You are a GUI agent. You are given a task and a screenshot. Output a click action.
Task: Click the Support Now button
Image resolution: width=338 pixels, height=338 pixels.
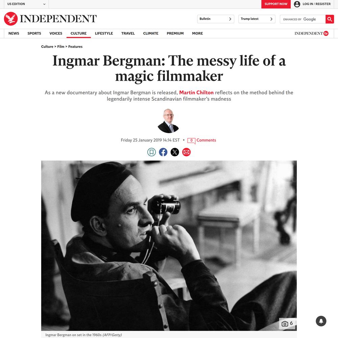pos(276,4)
